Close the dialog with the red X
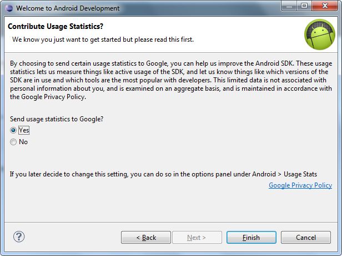This screenshot has height=256, width=342. 325,7
